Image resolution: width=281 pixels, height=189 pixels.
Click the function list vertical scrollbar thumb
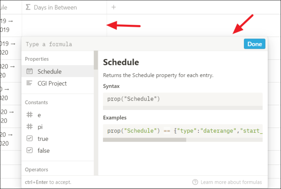coord(96,60)
